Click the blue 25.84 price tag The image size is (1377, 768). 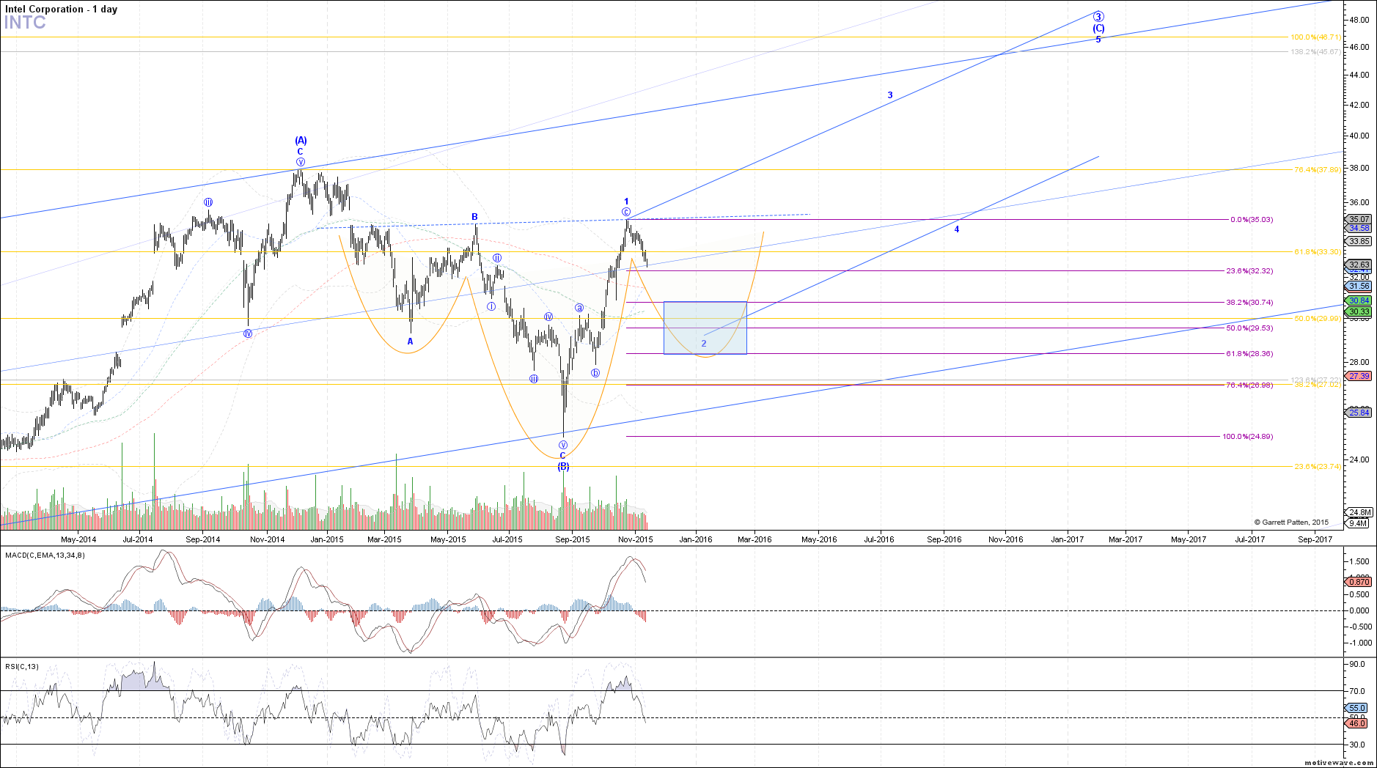tap(1359, 413)
